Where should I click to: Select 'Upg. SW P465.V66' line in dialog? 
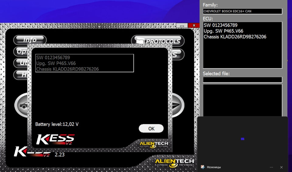(x=56, y=63)
